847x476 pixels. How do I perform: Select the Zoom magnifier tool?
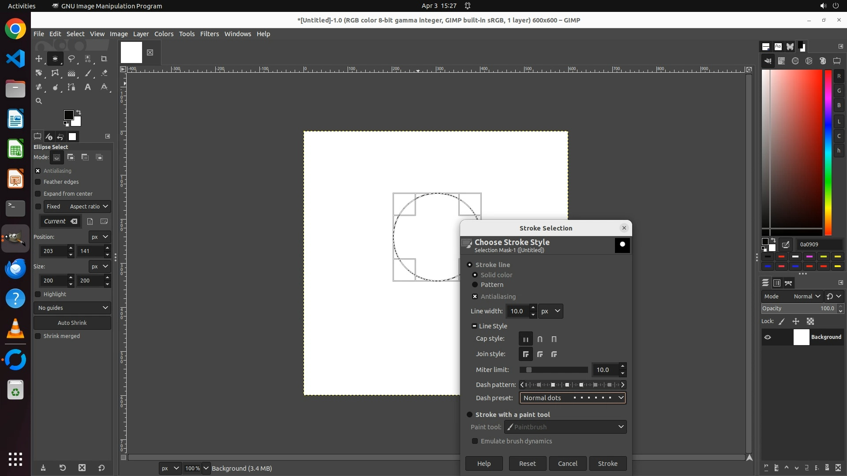tap(39, 101)
